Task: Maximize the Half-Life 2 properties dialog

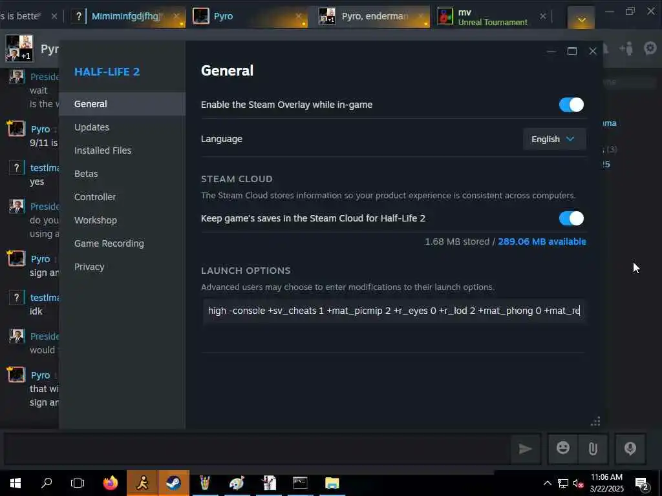Action: pyautogui.click(x=572, y=51)
